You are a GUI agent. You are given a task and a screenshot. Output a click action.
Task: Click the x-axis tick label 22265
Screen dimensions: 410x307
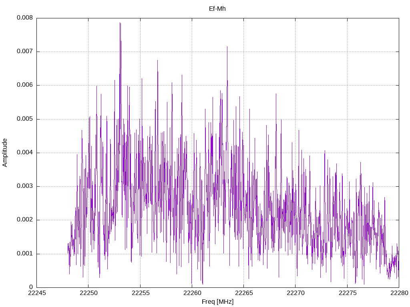pos(244,293)
